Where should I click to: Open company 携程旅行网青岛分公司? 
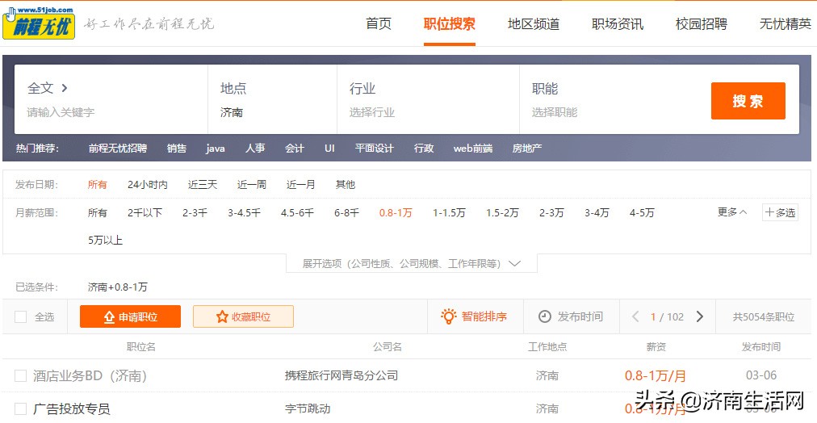pyautogui.click(x=341, y=375)
